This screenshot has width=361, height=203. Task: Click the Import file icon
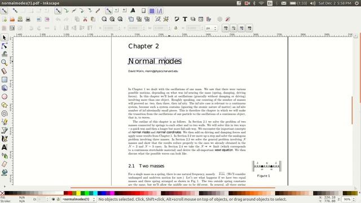(39, 19)
